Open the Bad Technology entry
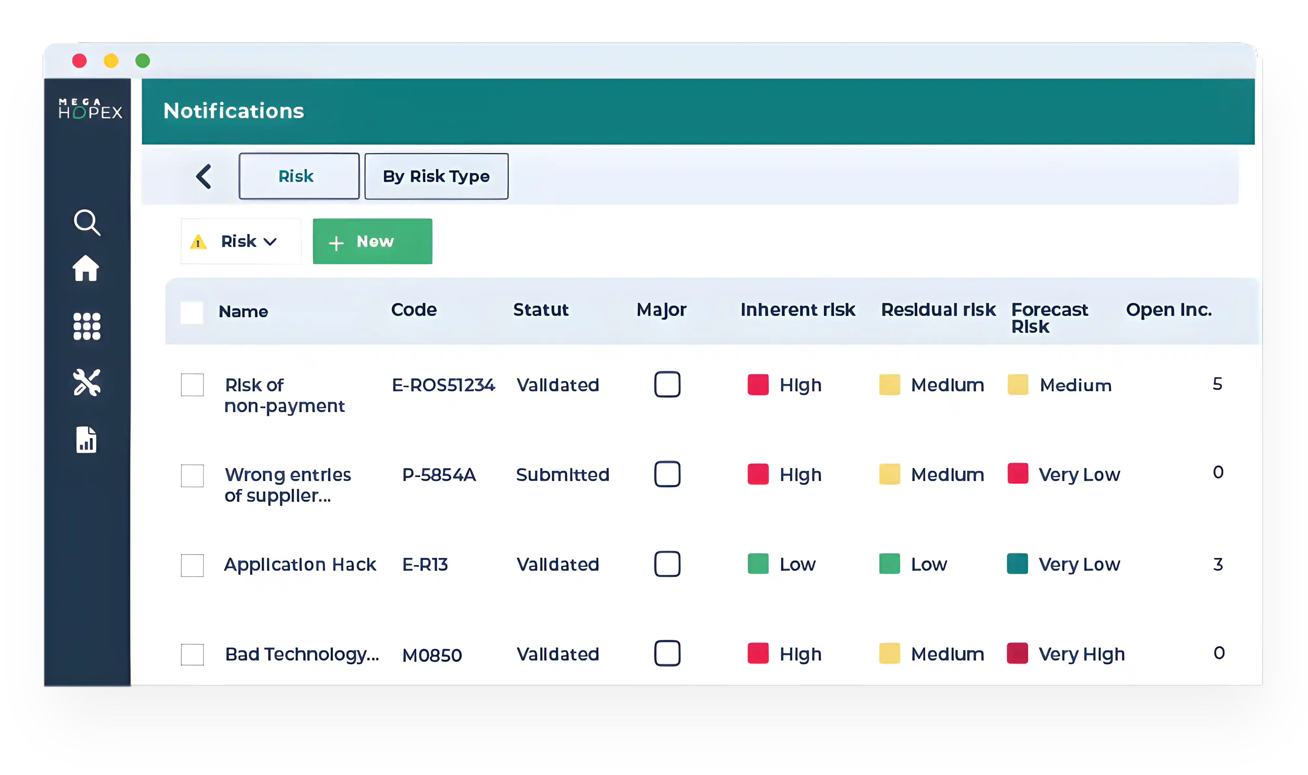This screenshot has width=1308, height=775. click(302, 654)
